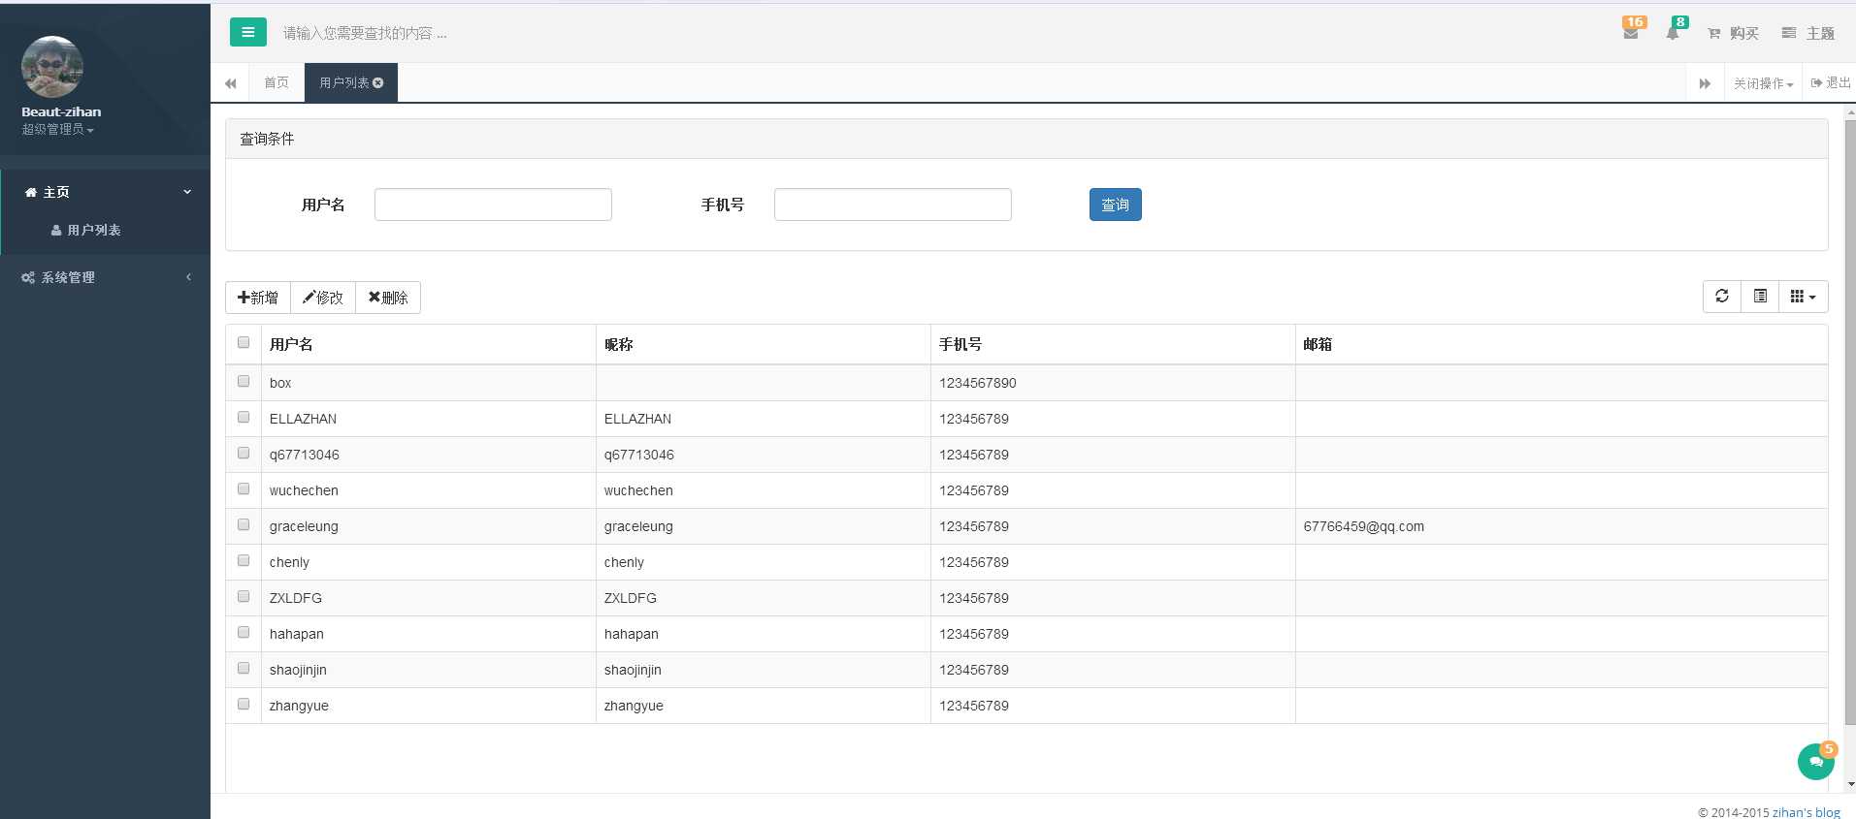This screenshot has height=819, width=1856.
Task: Click the 手机号 column header
Action: coord(1113,344)
